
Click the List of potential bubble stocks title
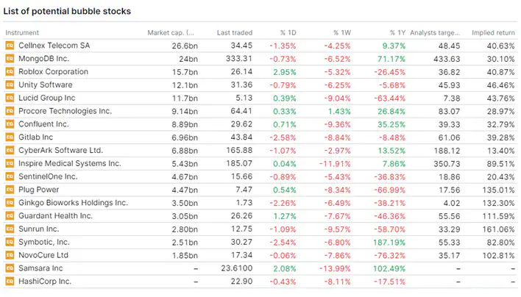[x=67, y=11]
